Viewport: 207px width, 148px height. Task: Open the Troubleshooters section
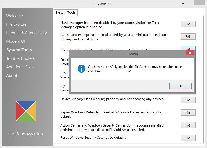click(x=20, y=58)
